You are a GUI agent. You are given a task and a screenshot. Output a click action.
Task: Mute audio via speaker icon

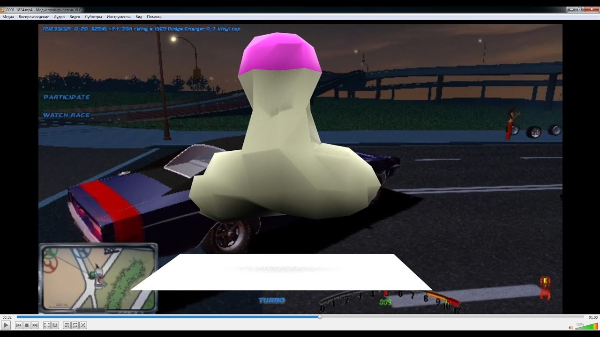tap(570, 327)
